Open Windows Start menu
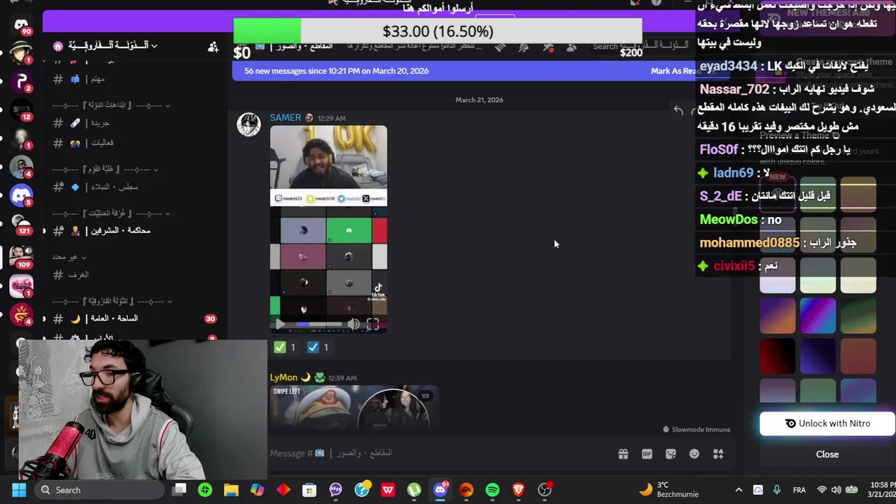 point(19,490)
